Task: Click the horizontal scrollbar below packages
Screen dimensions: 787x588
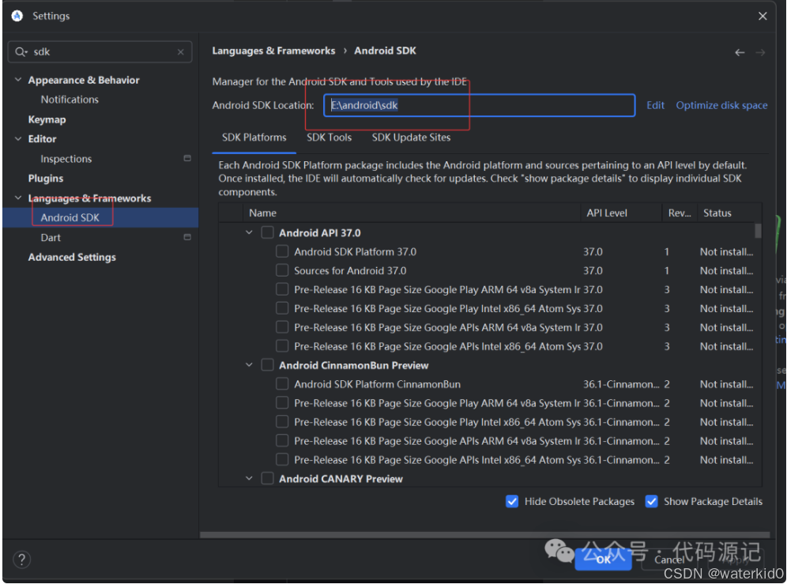Action: [484, 535]
